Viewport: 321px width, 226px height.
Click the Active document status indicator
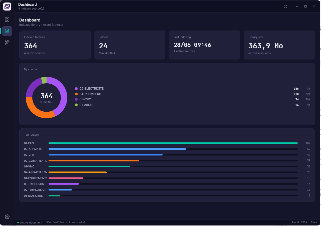point(30,222)
